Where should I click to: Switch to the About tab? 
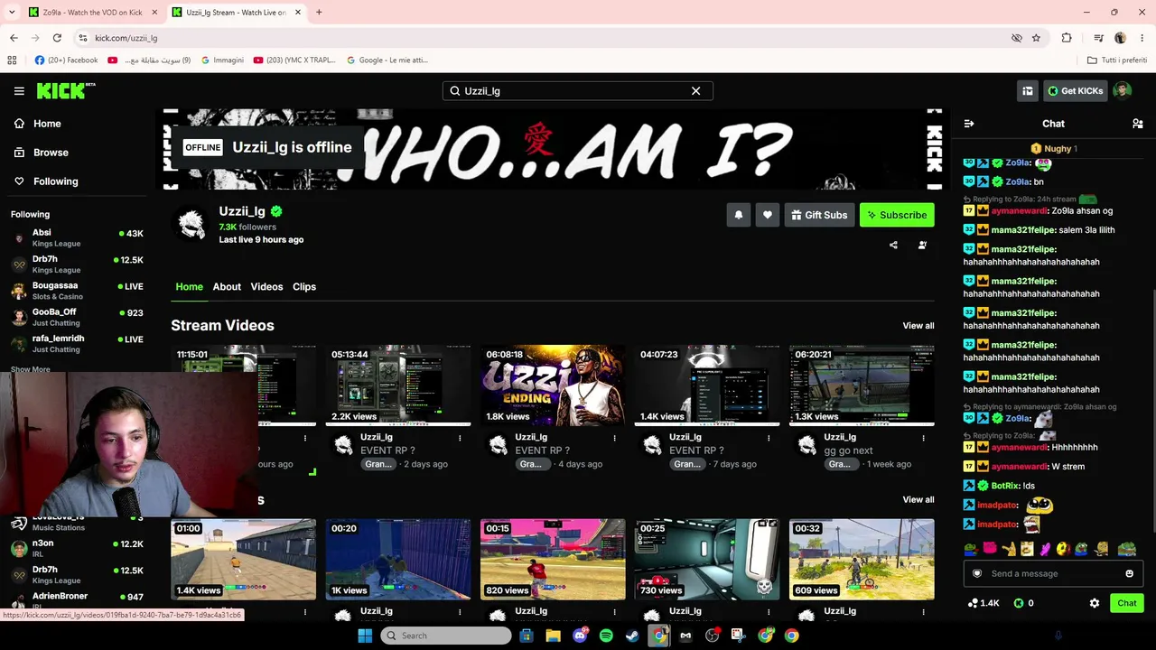(227, 286)
